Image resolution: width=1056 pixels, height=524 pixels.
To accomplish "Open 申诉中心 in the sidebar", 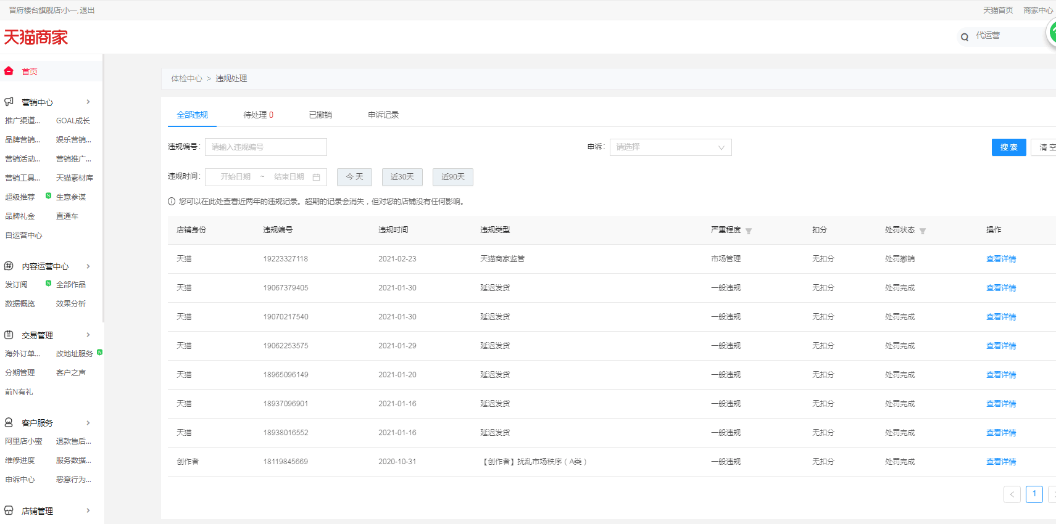I will (20, 480).
